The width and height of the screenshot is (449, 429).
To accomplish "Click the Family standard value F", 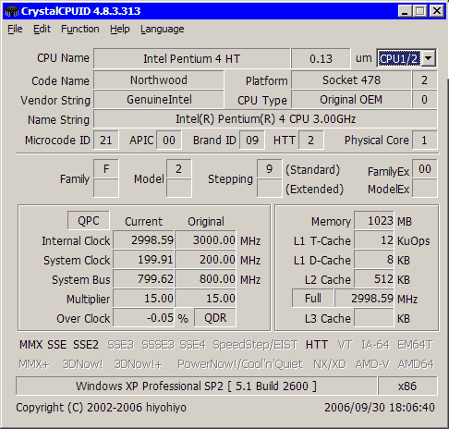I will coord(106,168).
